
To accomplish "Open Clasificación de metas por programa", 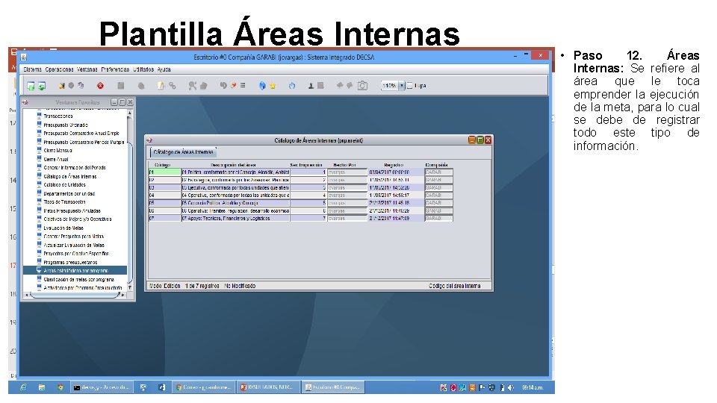I will (x=78, y=279).
